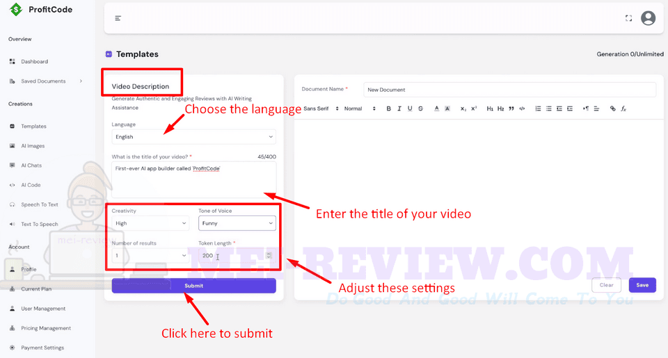The width and height of the screenshot is (668, 358).
Task: Click the Submit button
Action: pyautogui.click(x=194, y=286)
